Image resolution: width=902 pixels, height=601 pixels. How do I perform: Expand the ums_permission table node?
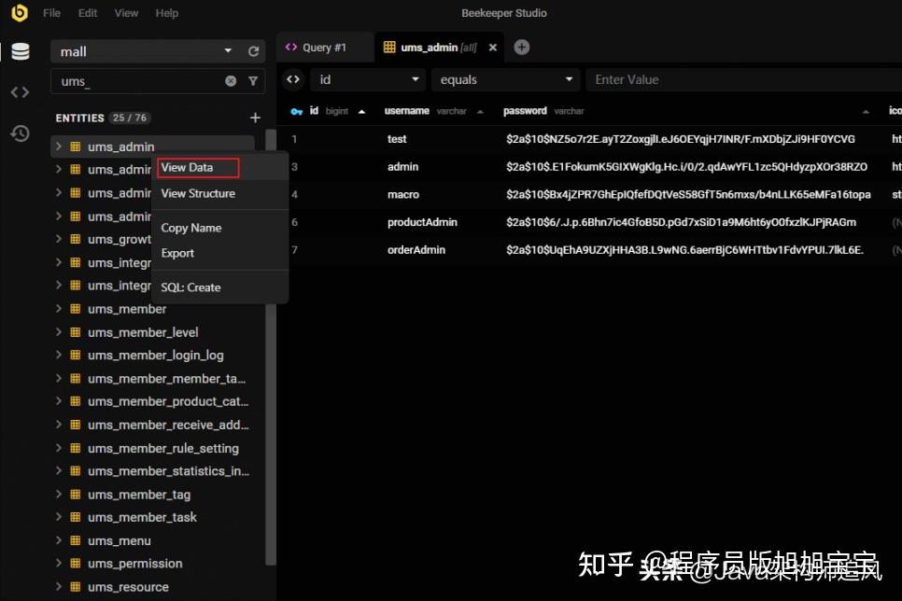58,564
